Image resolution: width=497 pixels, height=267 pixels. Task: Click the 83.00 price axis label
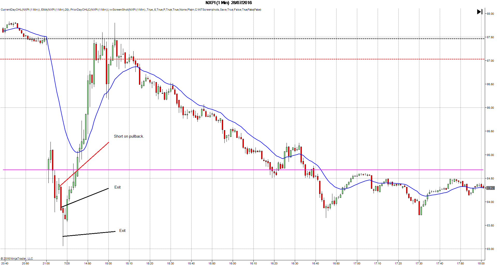(x=490, y=249)
